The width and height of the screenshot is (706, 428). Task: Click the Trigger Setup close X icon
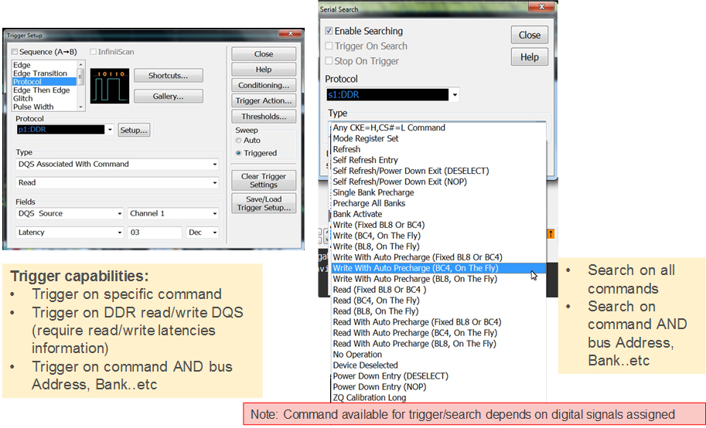coord(291,35)
